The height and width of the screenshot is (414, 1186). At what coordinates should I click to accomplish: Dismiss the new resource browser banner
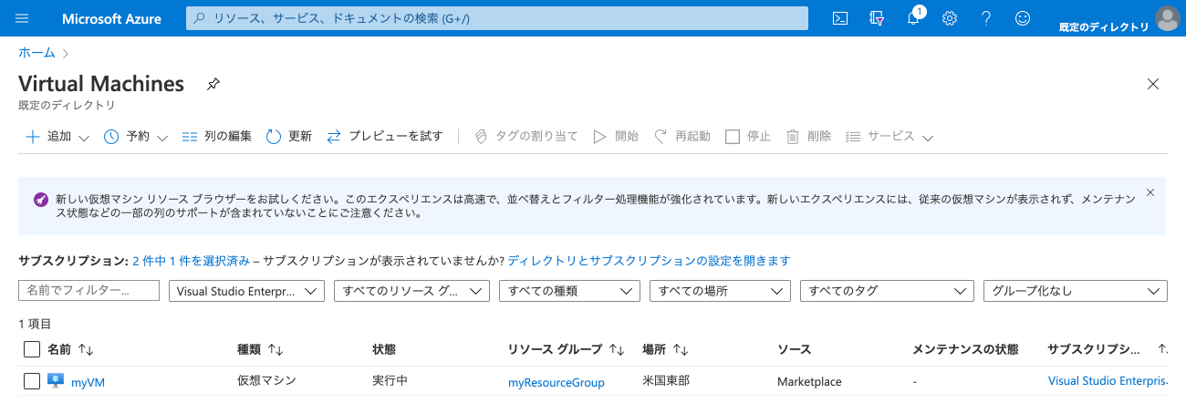coord(1150,192)
